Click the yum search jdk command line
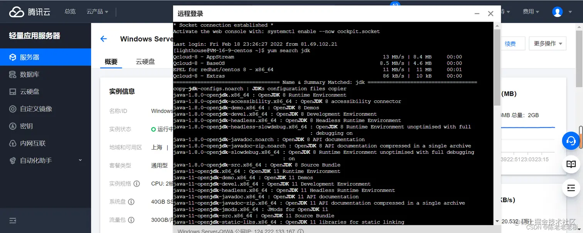Viewport: 583px width, 233px height. click(x=242, y=50)
